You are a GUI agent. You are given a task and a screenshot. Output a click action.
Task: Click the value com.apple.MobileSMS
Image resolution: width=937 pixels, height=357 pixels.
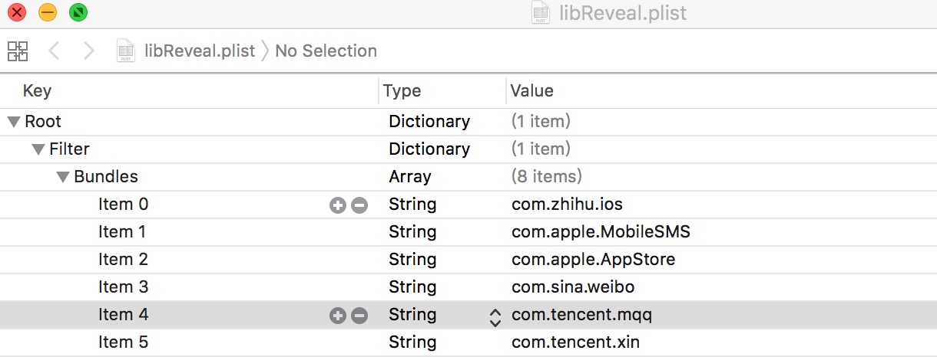pos(601,232)
